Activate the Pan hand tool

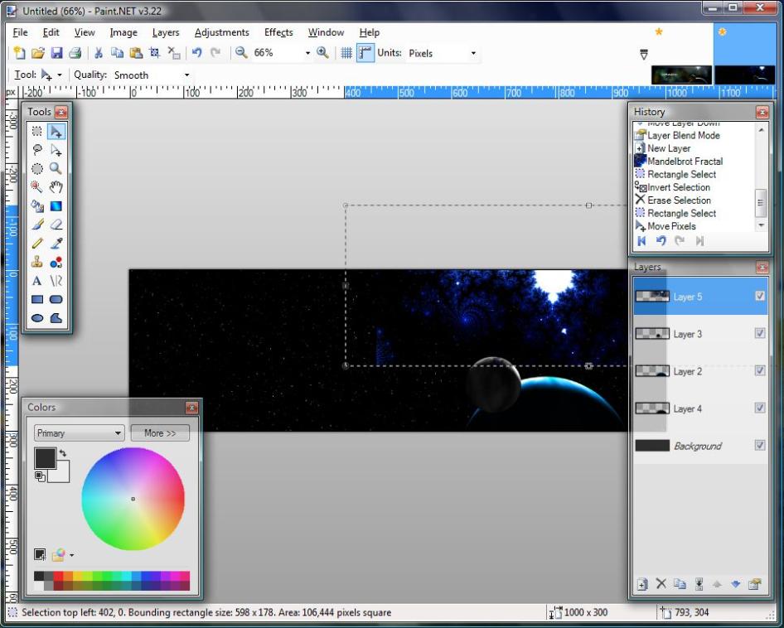point(56,187)
